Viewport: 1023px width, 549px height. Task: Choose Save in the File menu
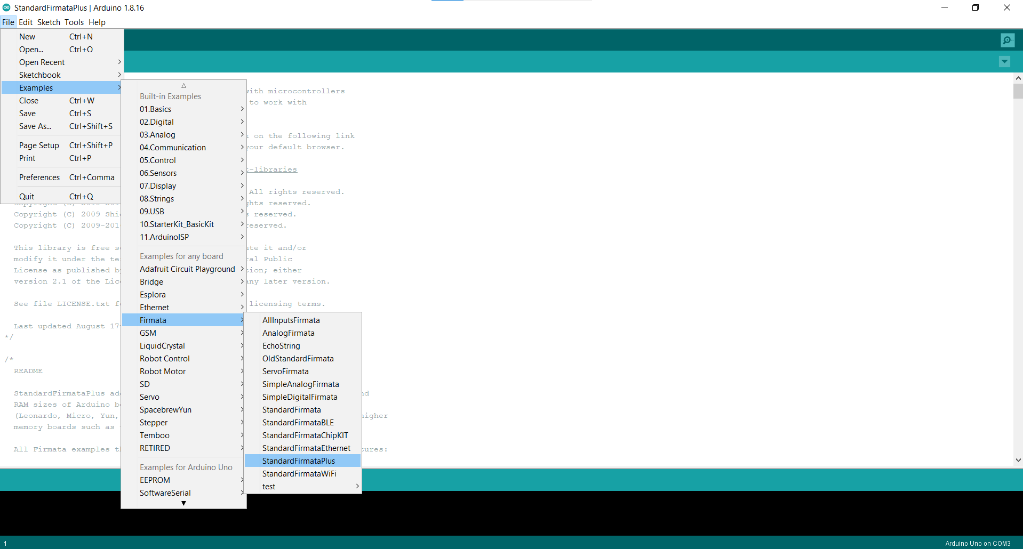(62, 114)
